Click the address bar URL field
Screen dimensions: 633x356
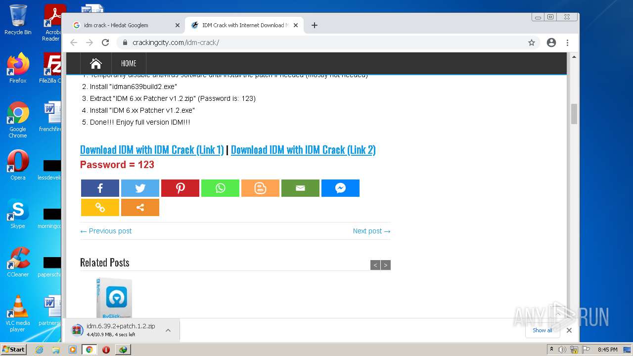(321, 43)
